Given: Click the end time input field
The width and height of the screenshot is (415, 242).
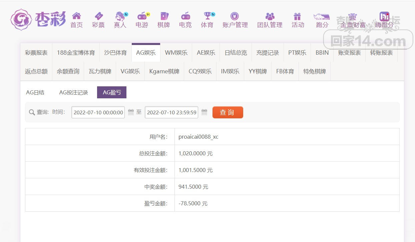Looking at the screenshot, I should pyautogui.click(x=171, y=113).
